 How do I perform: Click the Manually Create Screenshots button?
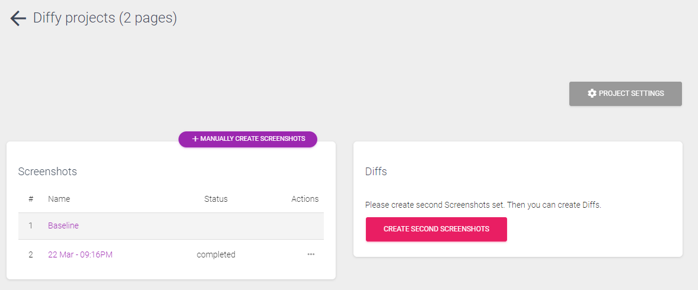coord(248,139)
